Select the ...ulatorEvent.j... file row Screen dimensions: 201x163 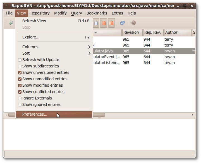coord(144,57)
